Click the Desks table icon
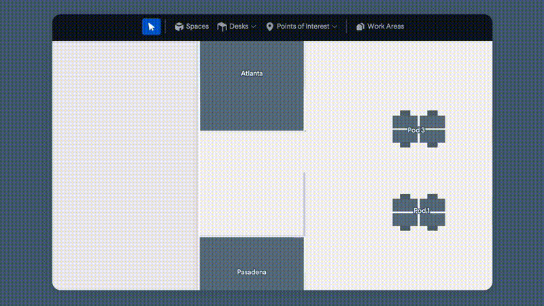Viewport: 544px width, 306px height. (222, 27)
